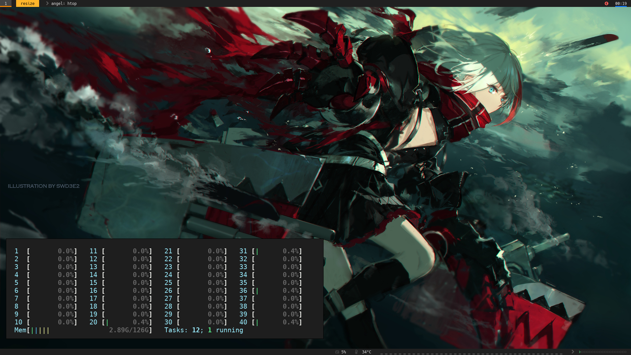Click the CPU number 5 label in htop
This screenshot has width=631, height=355.
coord(16,283)
